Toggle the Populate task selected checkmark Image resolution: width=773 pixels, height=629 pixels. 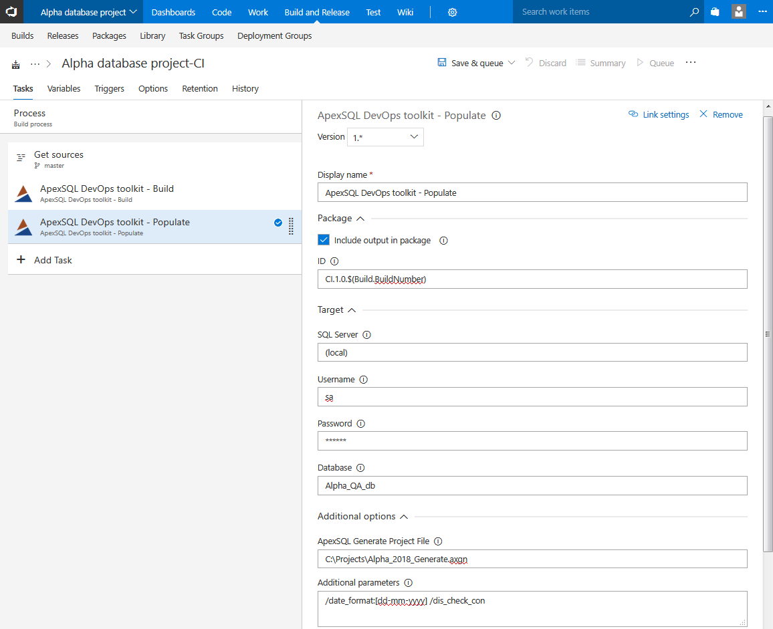click(x=278, y=223)
